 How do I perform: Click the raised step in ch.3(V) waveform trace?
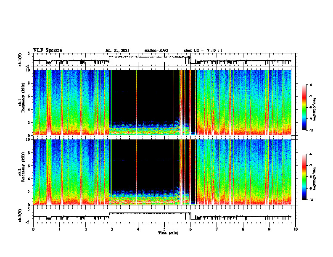(150, 213)
